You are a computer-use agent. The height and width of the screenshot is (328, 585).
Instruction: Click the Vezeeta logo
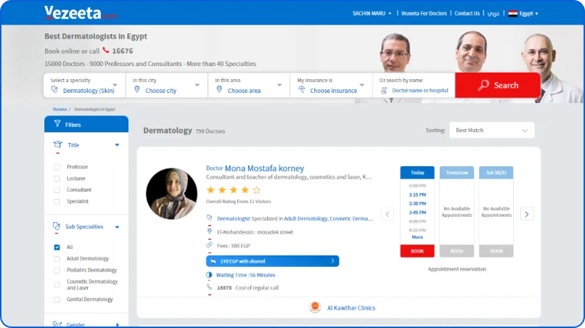tap(81, 13)
